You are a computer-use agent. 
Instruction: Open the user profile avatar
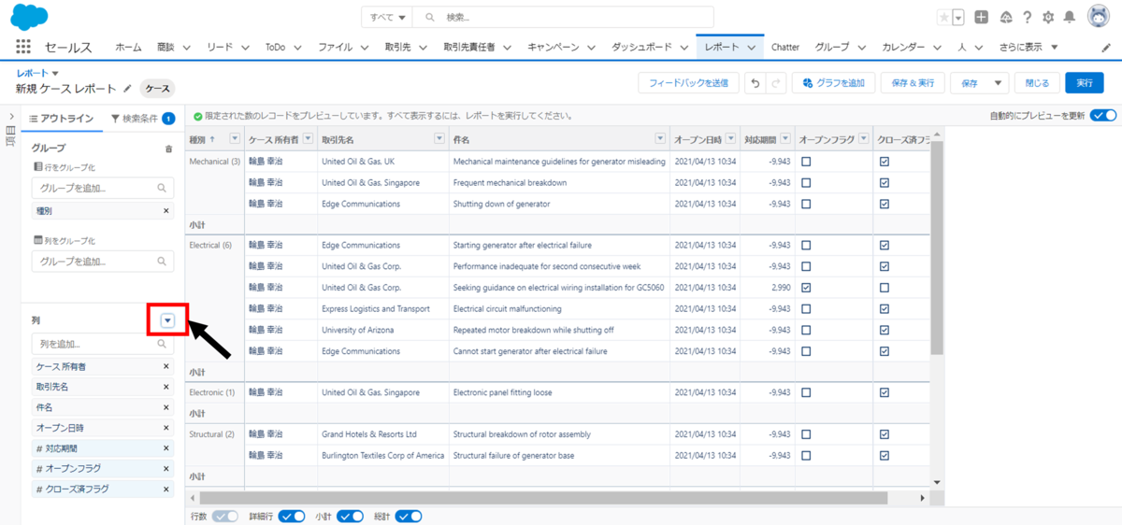(1098, 18)
